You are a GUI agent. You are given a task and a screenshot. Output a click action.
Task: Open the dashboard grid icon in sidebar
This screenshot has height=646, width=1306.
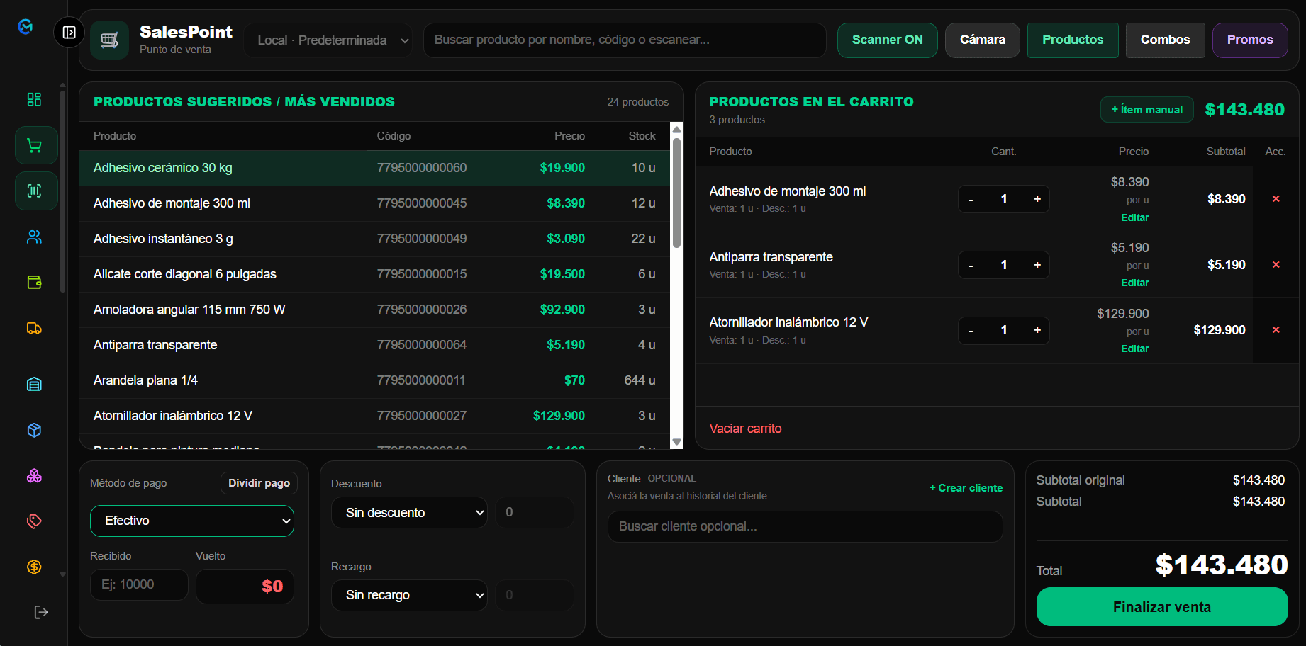(34, 99)
